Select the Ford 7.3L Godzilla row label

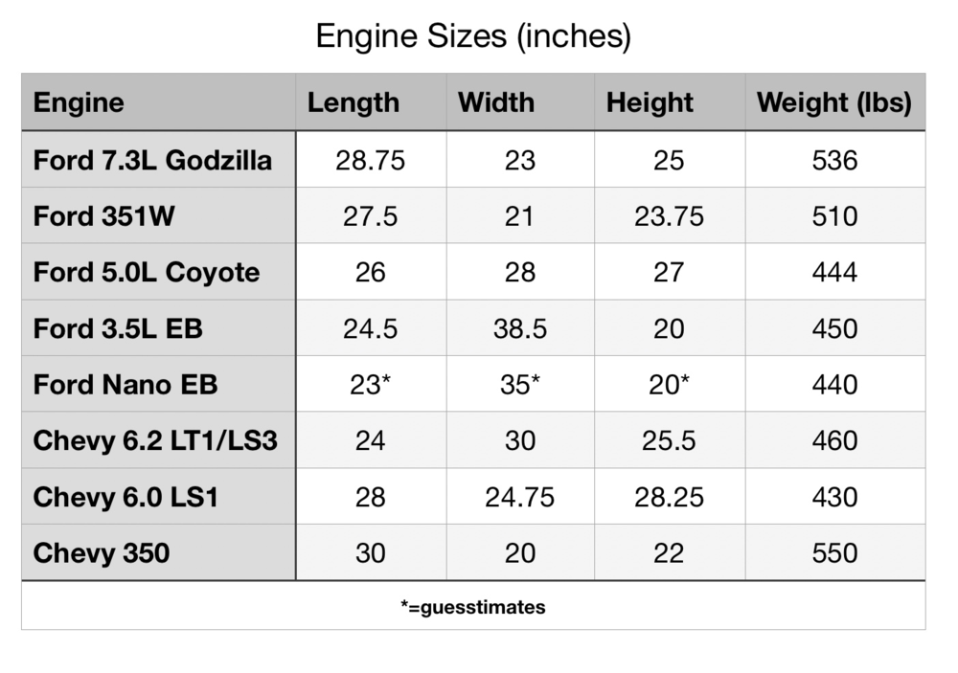(x=152, y=160)
